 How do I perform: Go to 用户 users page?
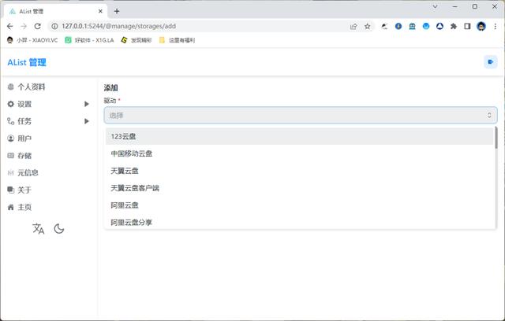[19, 138]
